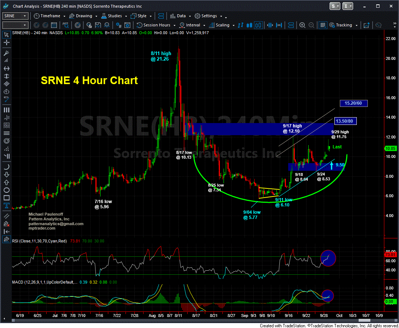Image resolution: width=399 pixels, height=328 pixels.
Task: Choose the horizontal double-arrow measurement tool
Action: [x=6, y=69]
